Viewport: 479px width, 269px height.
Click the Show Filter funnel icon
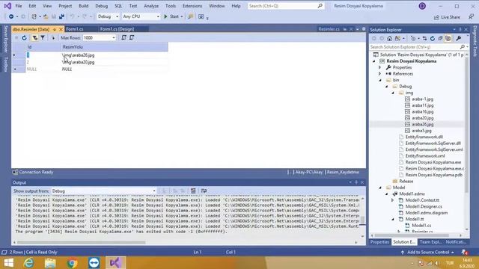[x=43, y=38]
